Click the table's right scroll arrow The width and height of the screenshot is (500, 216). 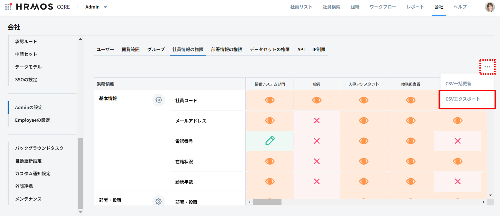484,202
